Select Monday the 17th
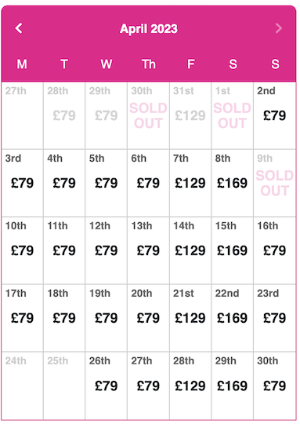Screen dimensions: 300x424 tap(23, 318)
